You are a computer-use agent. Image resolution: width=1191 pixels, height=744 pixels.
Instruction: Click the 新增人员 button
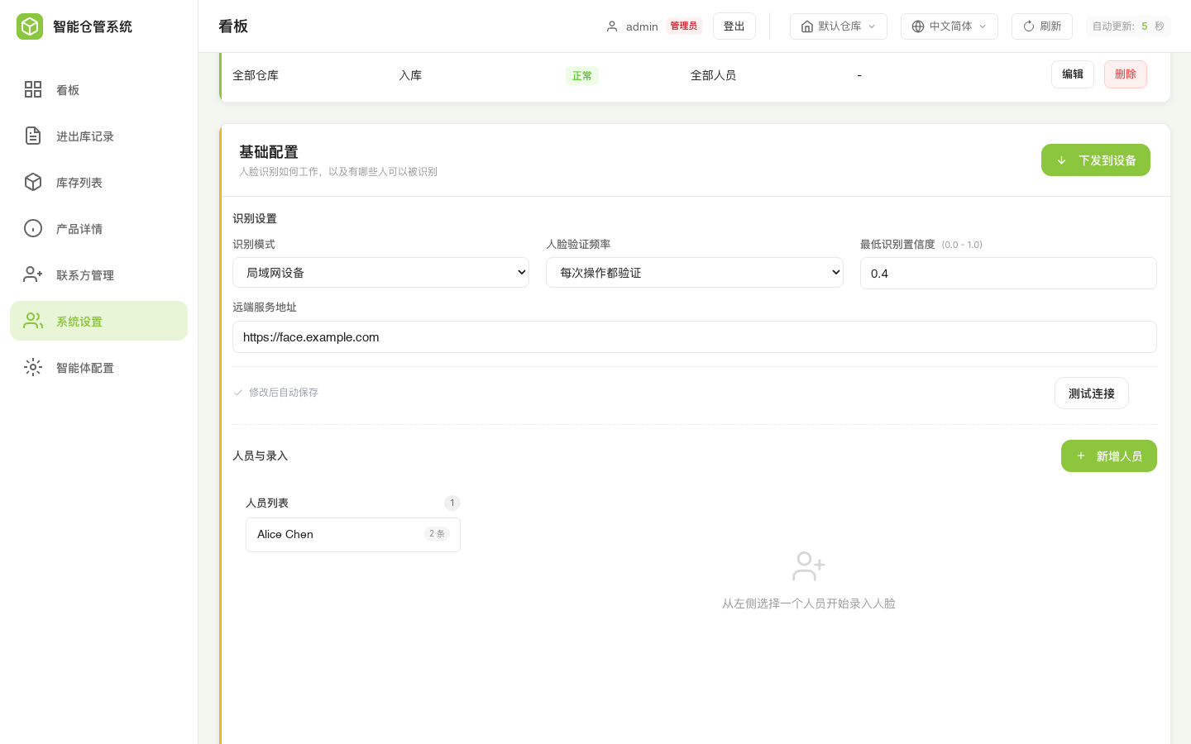click(1109, 456)
